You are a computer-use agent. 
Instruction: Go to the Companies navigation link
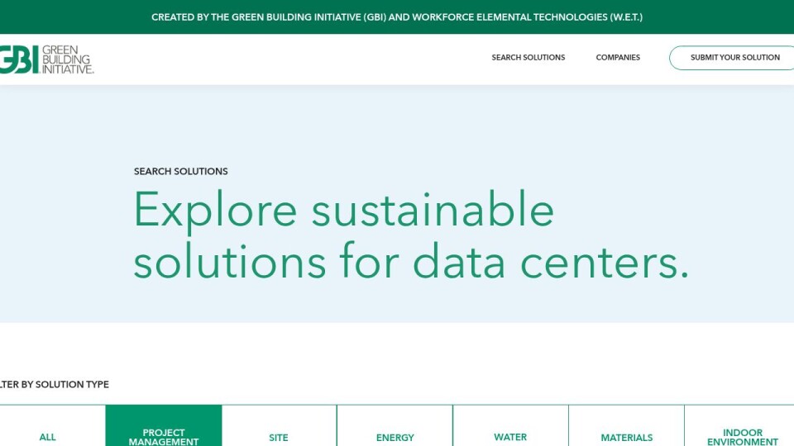618,58
